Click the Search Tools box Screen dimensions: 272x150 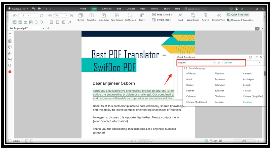[x=195, y=9]
